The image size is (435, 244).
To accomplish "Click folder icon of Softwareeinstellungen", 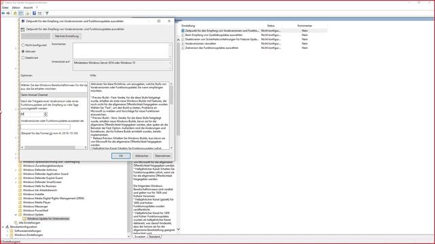I will pyautogui.click(x=12, y=230).
